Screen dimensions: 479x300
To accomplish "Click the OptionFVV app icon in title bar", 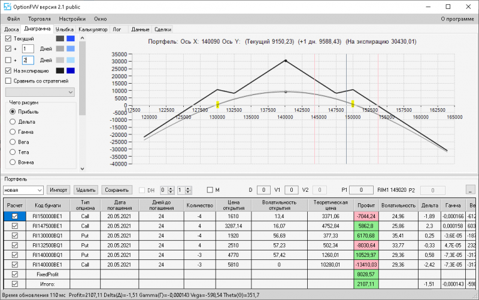I will pos(7,7).
